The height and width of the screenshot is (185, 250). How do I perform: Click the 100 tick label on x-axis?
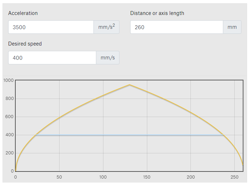click(103, 177)
